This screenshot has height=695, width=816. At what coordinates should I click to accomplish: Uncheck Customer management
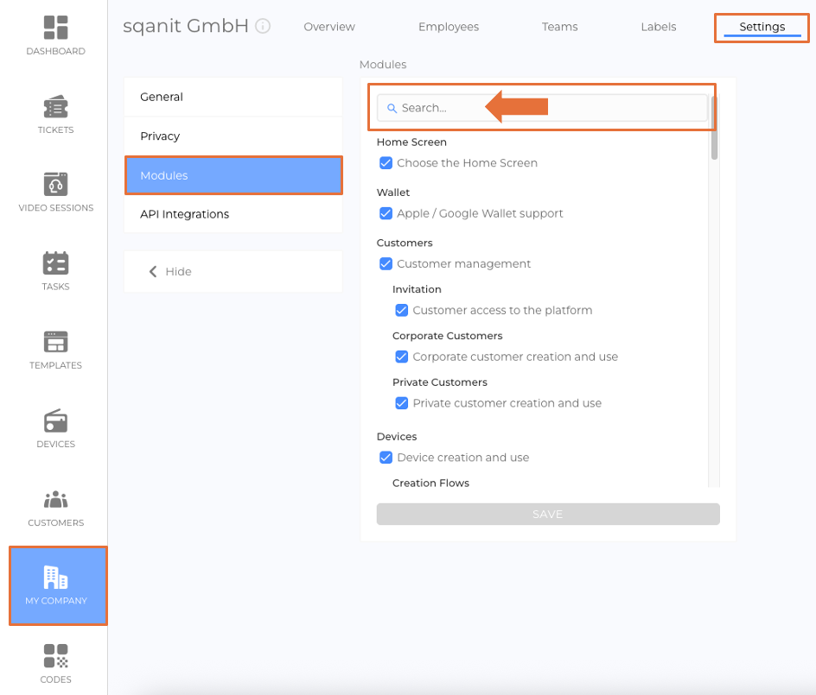coord(386,263)
